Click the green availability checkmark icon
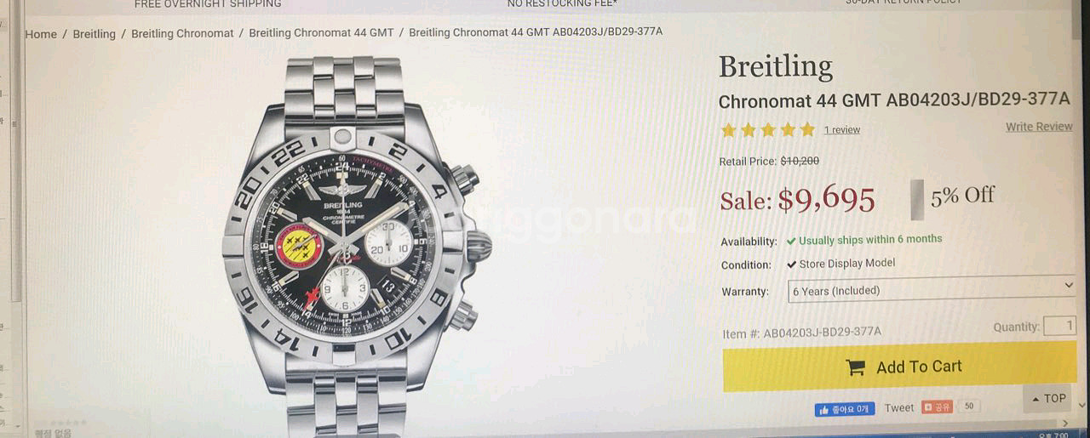 (792, 241)
